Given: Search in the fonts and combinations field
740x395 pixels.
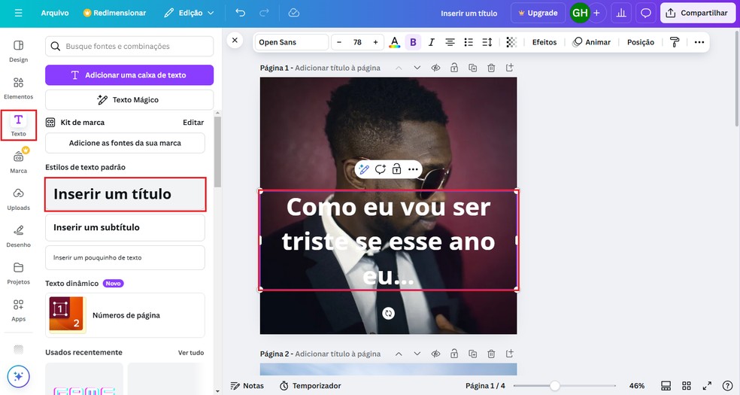Looking at the screenshot, I should (129, 46).
